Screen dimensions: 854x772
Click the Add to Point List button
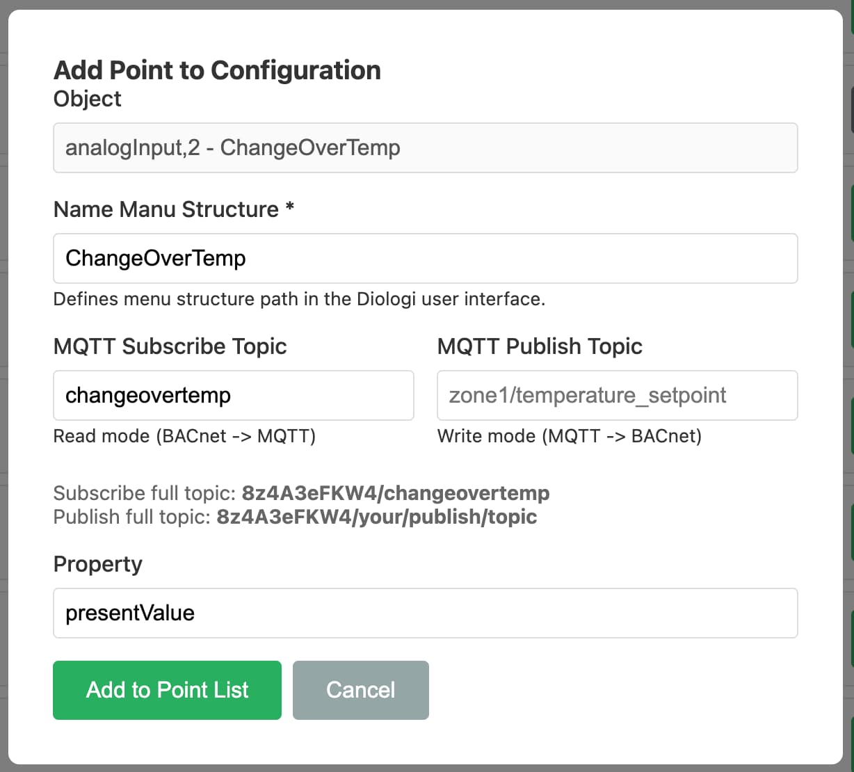coord(167,690)
